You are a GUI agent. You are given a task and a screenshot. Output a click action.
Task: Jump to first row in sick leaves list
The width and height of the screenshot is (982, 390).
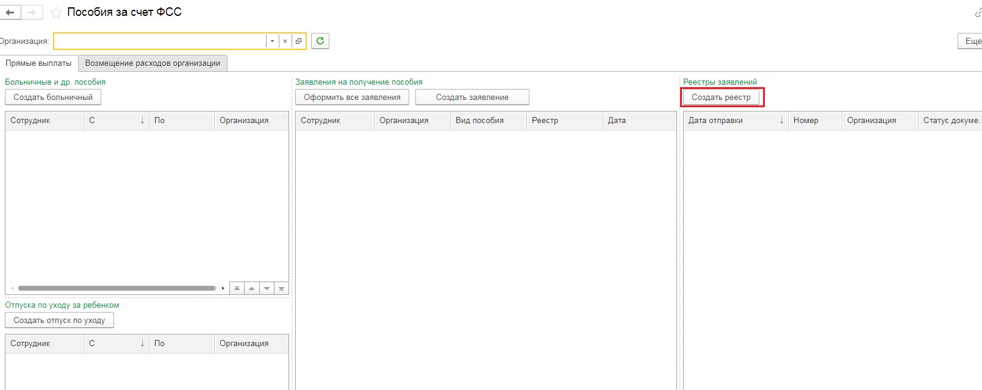(237, 288)
